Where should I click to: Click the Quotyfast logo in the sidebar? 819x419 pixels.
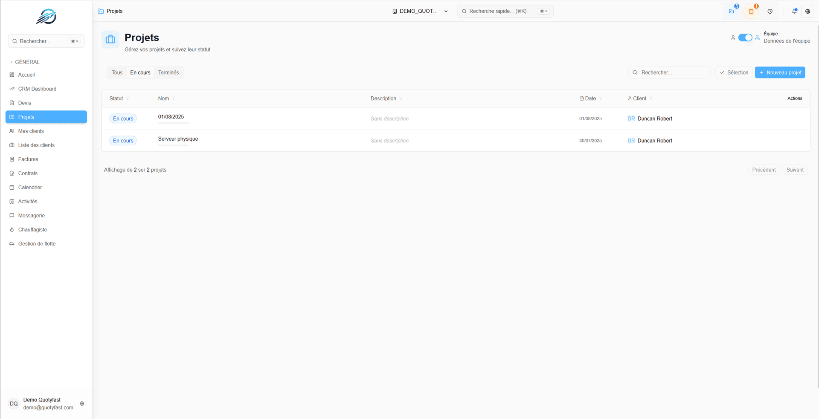46,17
